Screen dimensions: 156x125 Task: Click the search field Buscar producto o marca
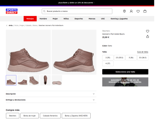click(77, 11)
